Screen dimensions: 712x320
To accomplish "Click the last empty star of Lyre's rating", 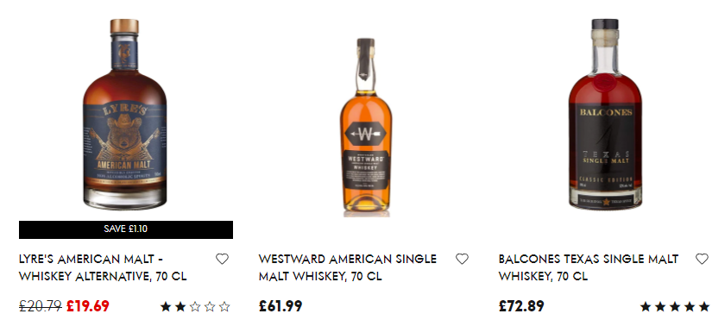I will coord(224,307).
